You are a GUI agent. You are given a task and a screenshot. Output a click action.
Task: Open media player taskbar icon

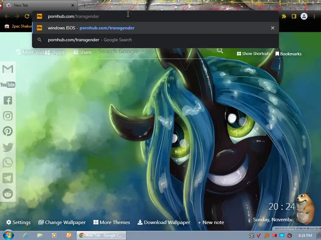point(54,235)
